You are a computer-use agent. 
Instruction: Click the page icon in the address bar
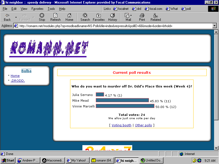tap(16, 26)
